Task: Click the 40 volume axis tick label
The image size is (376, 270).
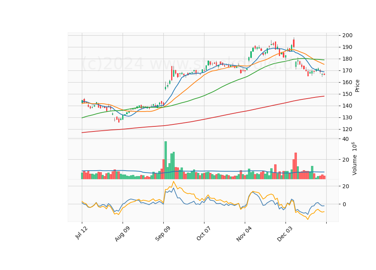Action: 346,139
